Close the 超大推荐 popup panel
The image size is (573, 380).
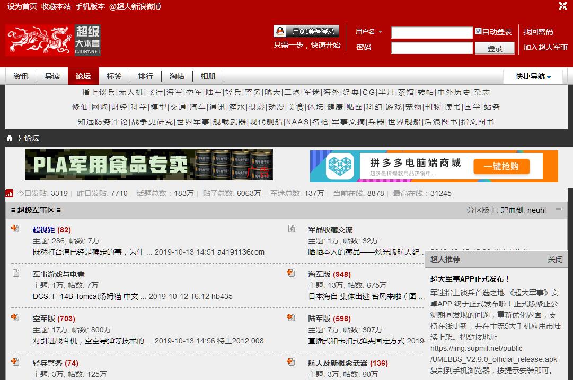pos(555,259)
